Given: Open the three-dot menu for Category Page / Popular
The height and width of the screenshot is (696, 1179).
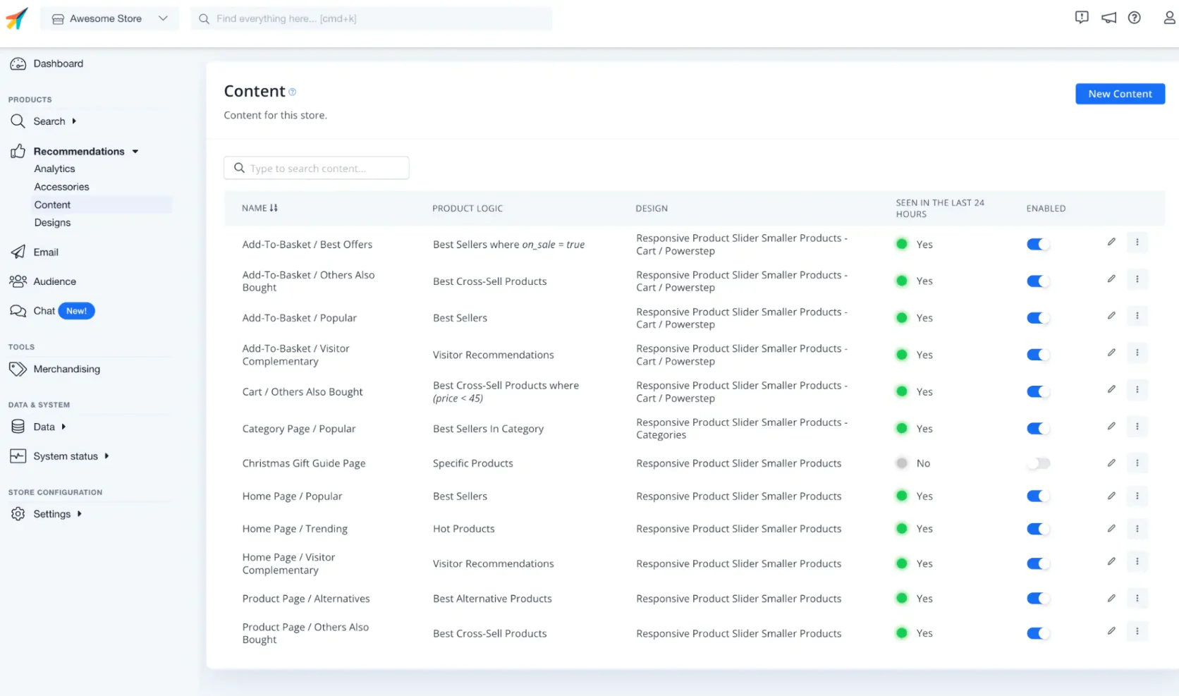Looking at the screenshot, I should 1137,426.
